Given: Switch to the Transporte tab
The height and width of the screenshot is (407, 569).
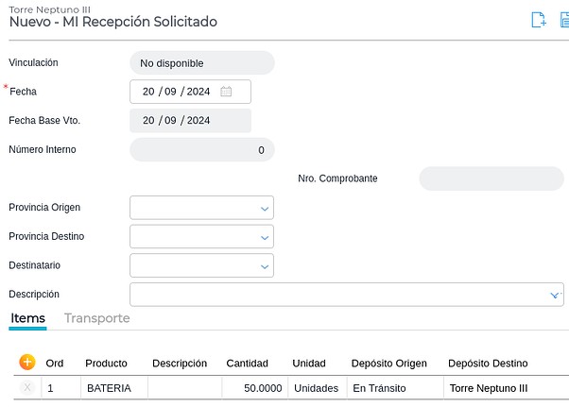Looking at the screenshot, I should click(96, 318).
